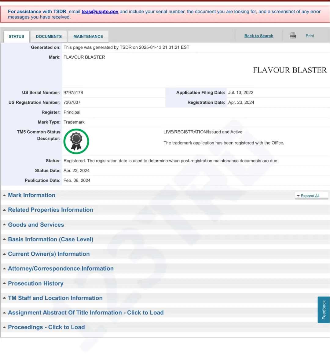This screenshot has width=330, height=356.
Task: Open the MAINTENANCE tab
Action: pyautogui.click(x=88, y=36)
